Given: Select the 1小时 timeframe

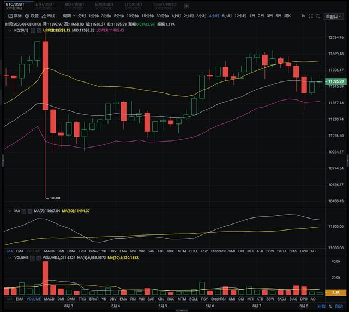Looking at the screenshot, I should pyautogui.click(x=176, y=16).
